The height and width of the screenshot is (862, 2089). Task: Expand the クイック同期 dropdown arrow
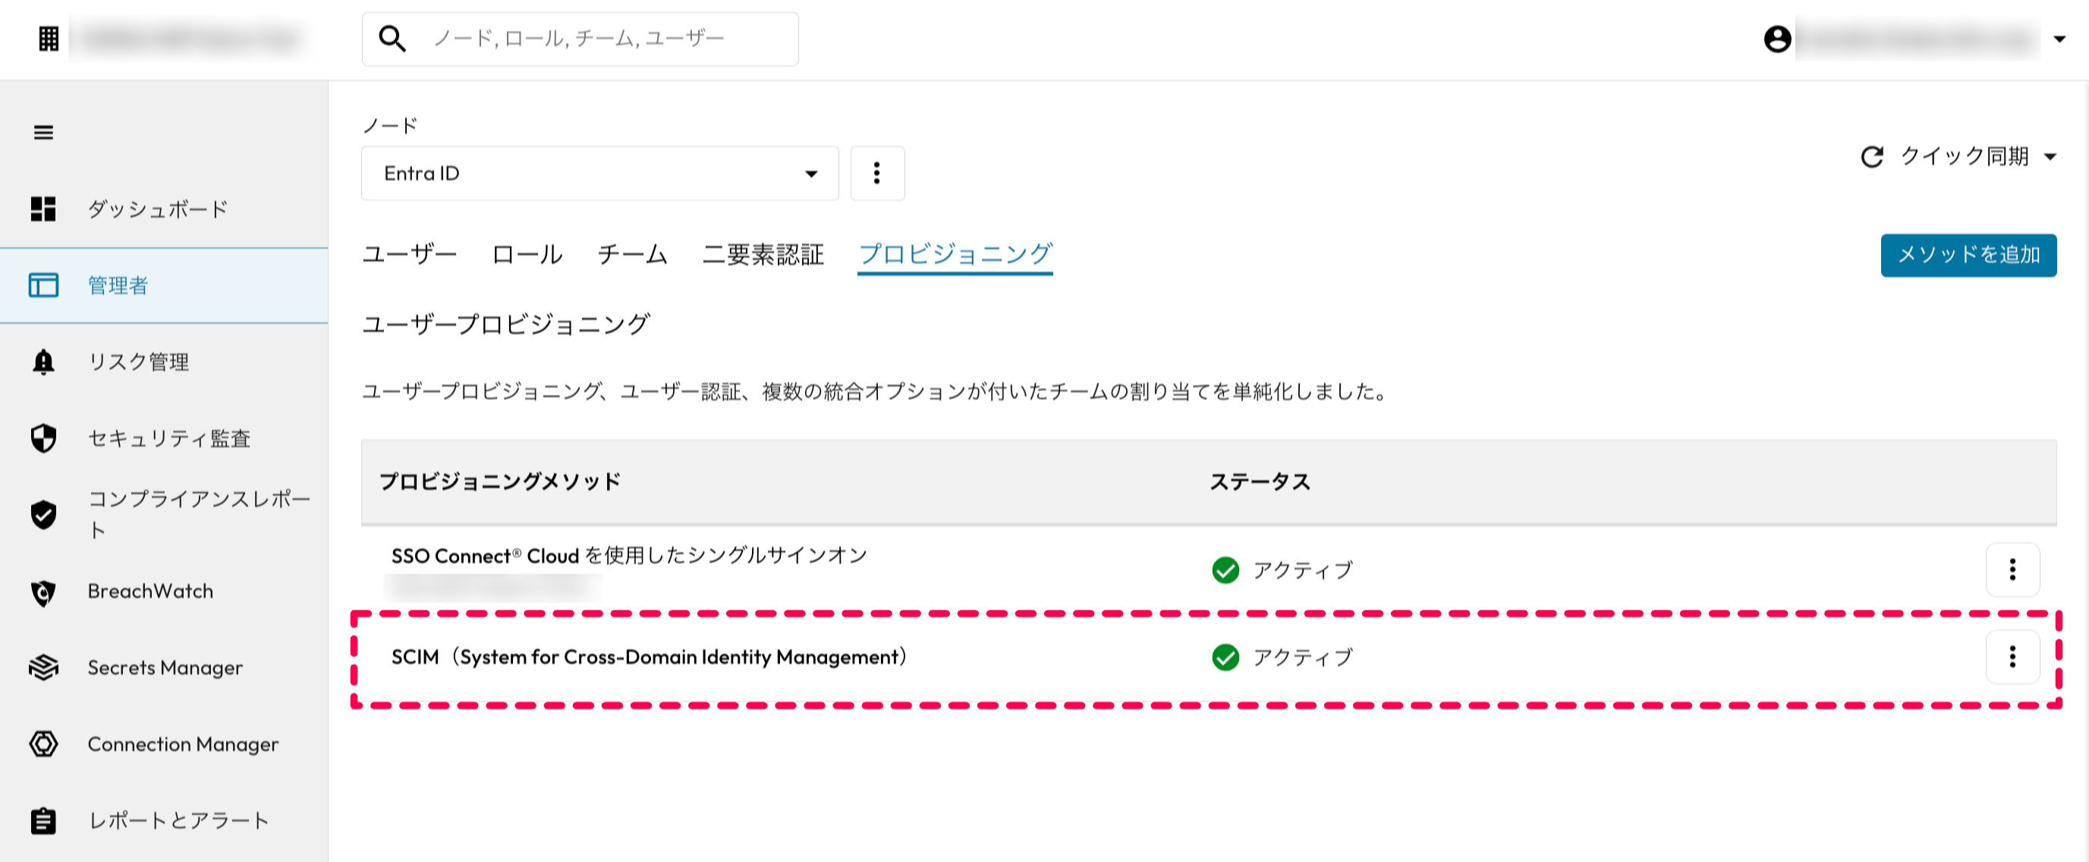click(2050, 157)
